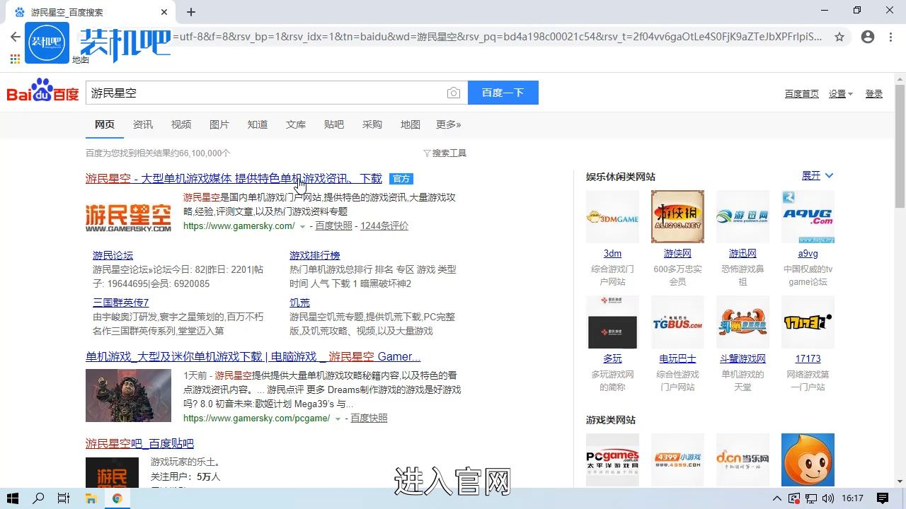Go back using the navigation arrow
906x509 pixels.
click(x=16, y=37)
